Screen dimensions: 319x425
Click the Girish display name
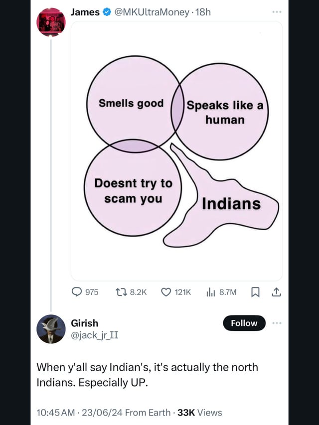(85, 323)
